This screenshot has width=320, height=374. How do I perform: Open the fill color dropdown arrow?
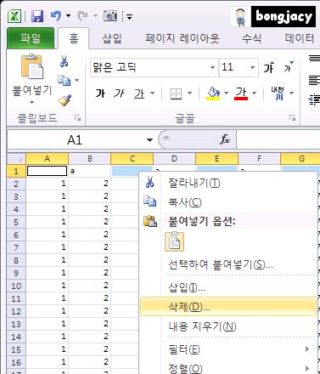point(226,93)
